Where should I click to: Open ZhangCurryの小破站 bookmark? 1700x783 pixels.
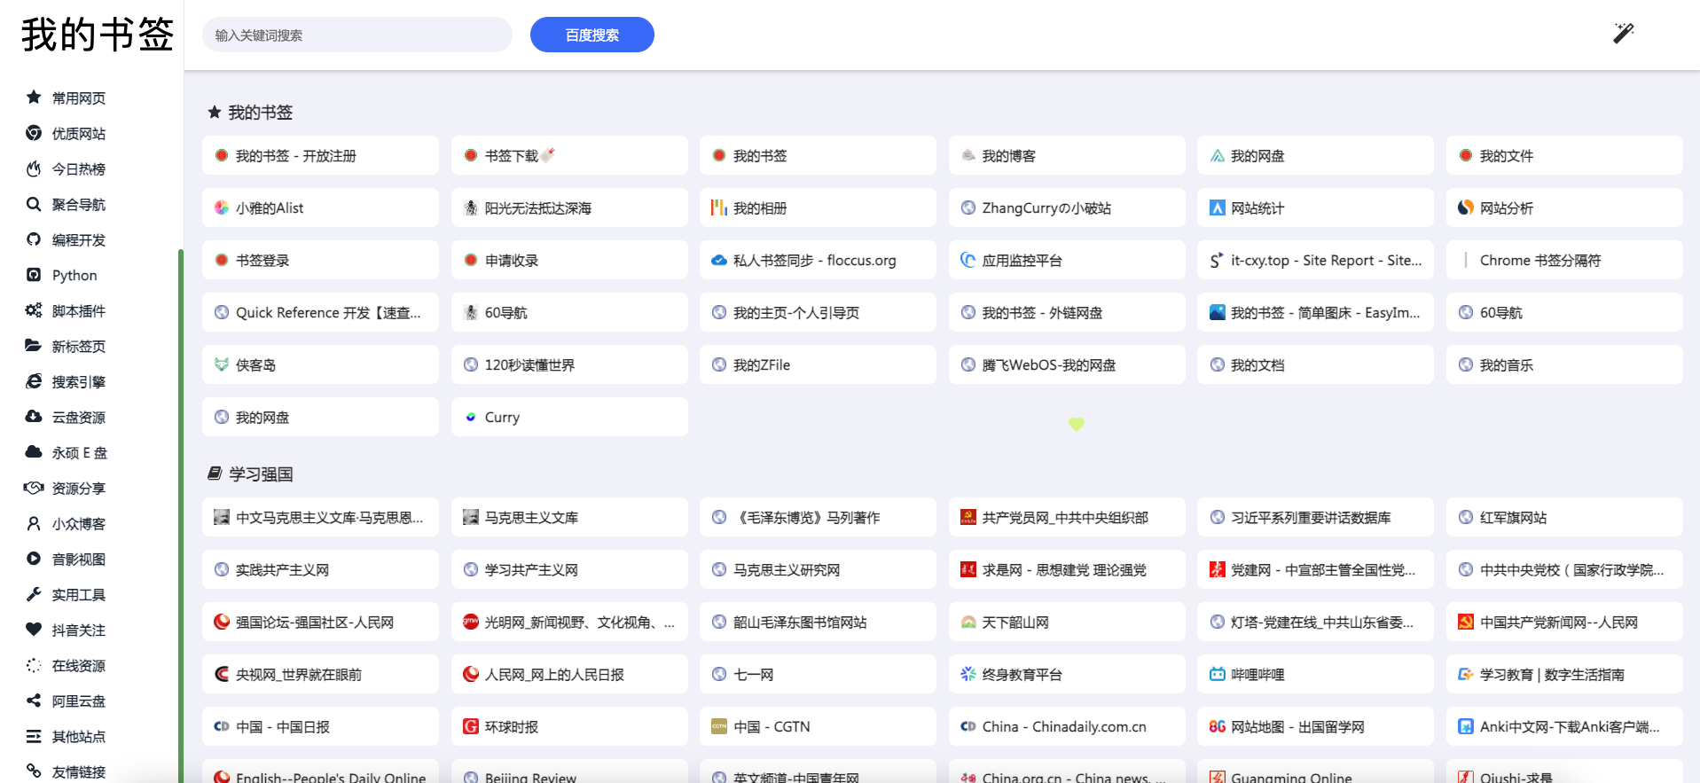tap(1067, 207)
